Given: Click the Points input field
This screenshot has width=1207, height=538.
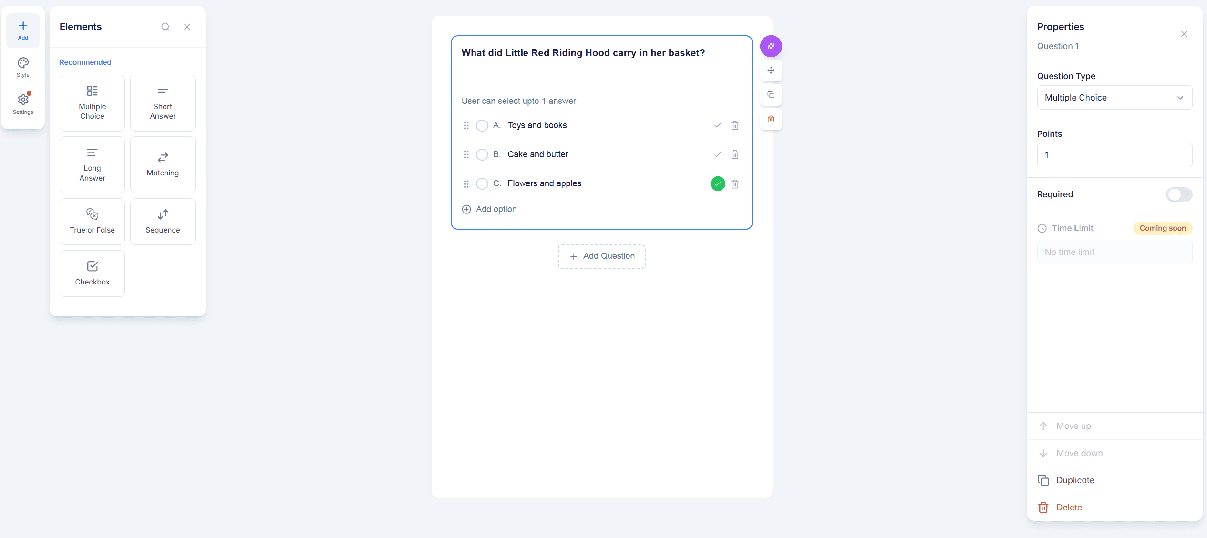Looking at the screenshot, I should [1114, 155].
